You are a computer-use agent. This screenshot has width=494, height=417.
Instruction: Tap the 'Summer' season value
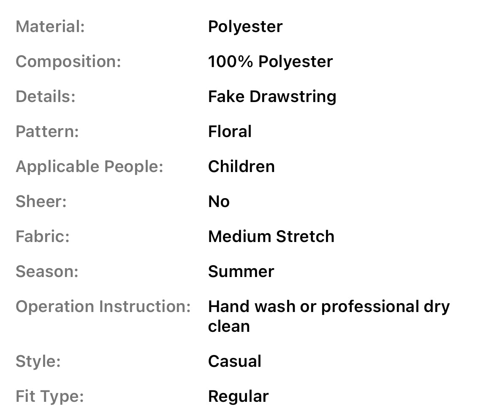click(x=241, y=272)
